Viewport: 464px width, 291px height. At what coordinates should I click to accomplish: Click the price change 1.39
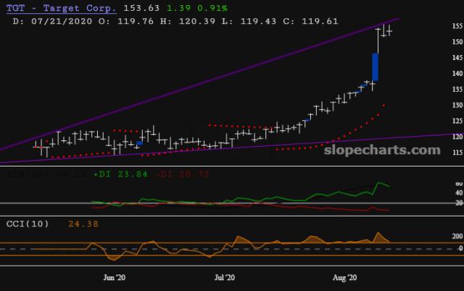pos(179,8)
